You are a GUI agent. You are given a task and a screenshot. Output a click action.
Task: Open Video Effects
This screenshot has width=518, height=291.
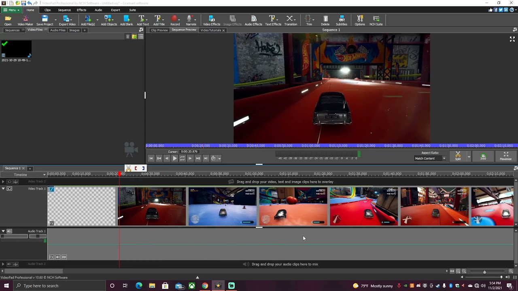(x=212, y=21)
